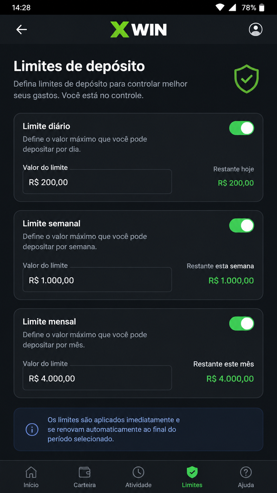
Task: Tap the XWIN logo
Action: click(x=138, y=29)
